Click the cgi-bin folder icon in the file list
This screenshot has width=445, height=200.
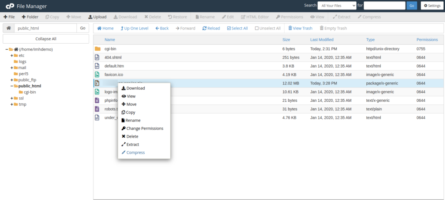click(x=97, y=49)
